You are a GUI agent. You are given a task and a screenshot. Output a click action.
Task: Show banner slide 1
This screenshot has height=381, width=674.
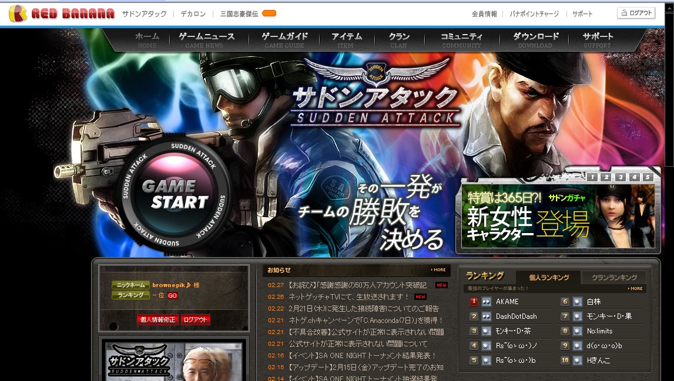[x=592, y=177]
